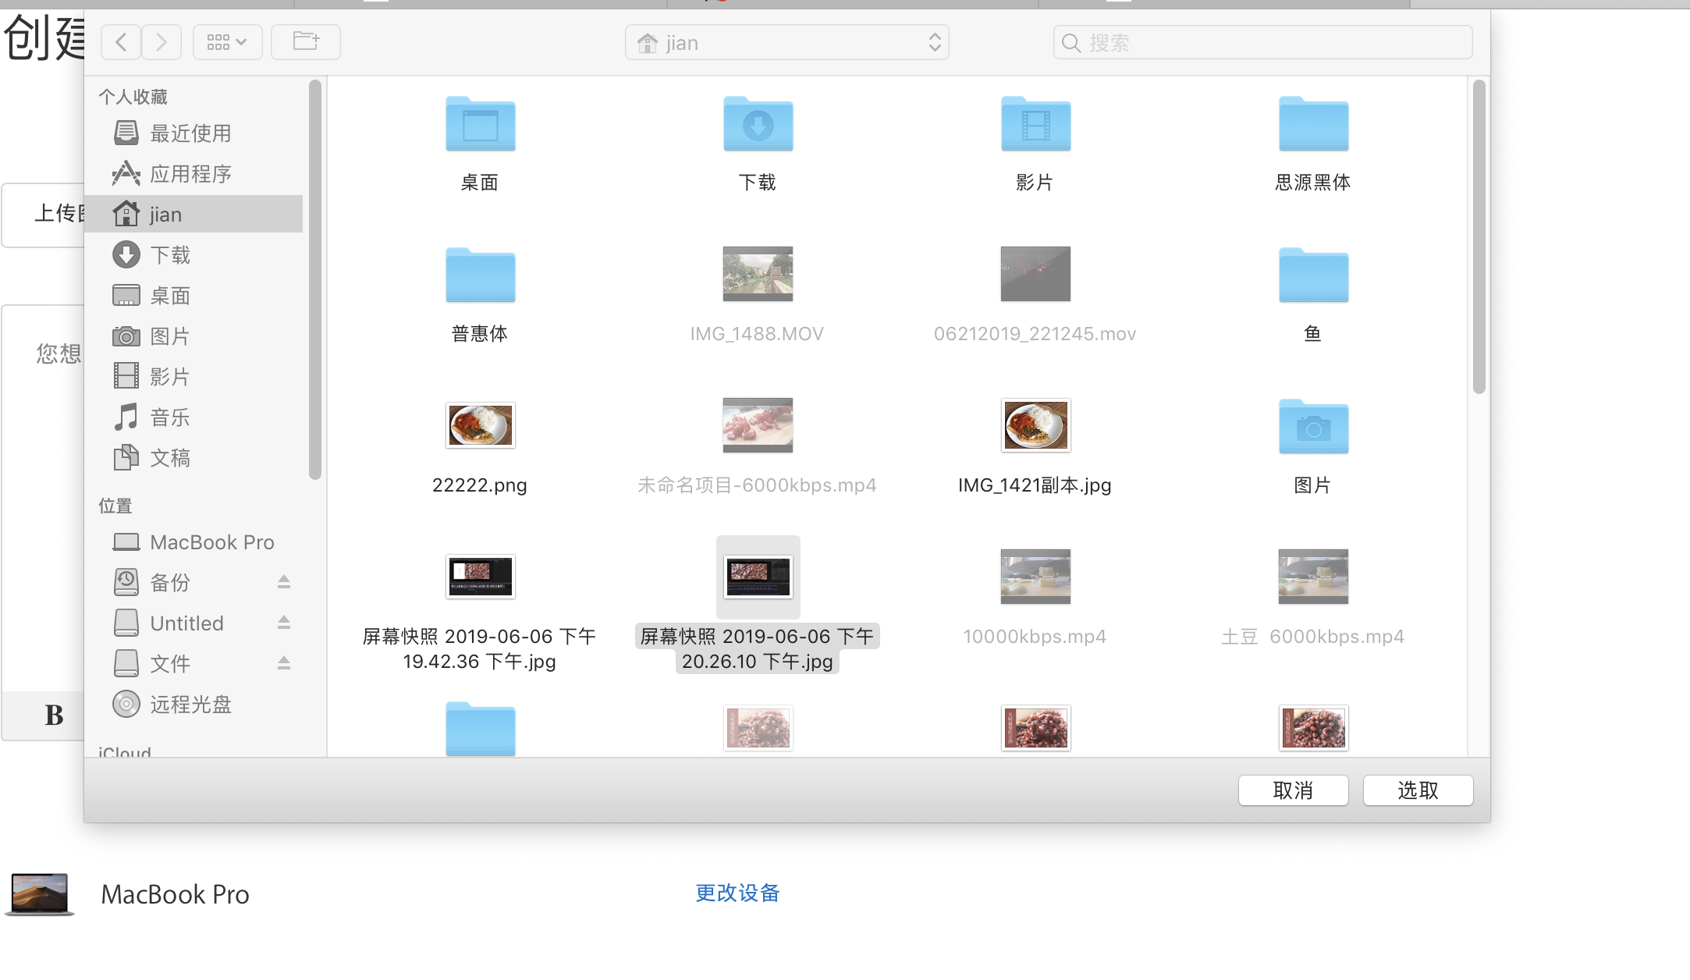Open the 影片 movies folder

(1035, 125)
